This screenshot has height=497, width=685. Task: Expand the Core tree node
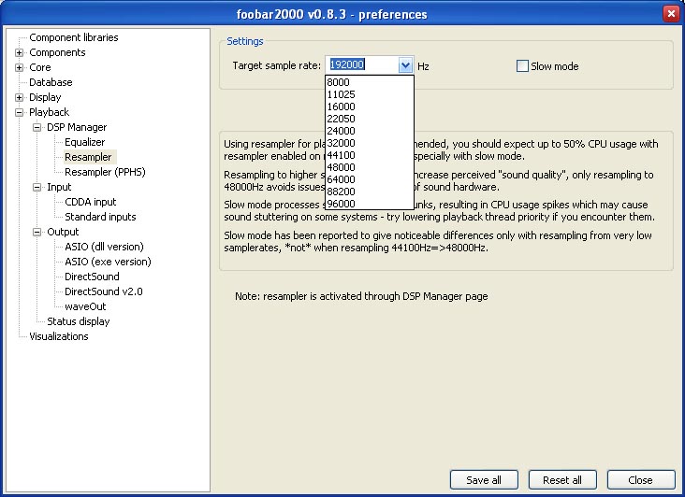point(20,67)
